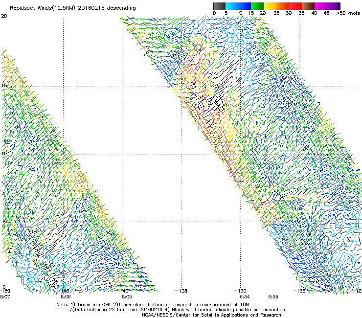This screenshot has height=318, width=362.
Task: Click the green 15-20 knots legend segment
Action: [257, 6]
